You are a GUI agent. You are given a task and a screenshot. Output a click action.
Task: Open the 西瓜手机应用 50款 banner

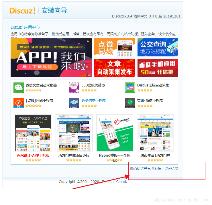tap(158, 68)
